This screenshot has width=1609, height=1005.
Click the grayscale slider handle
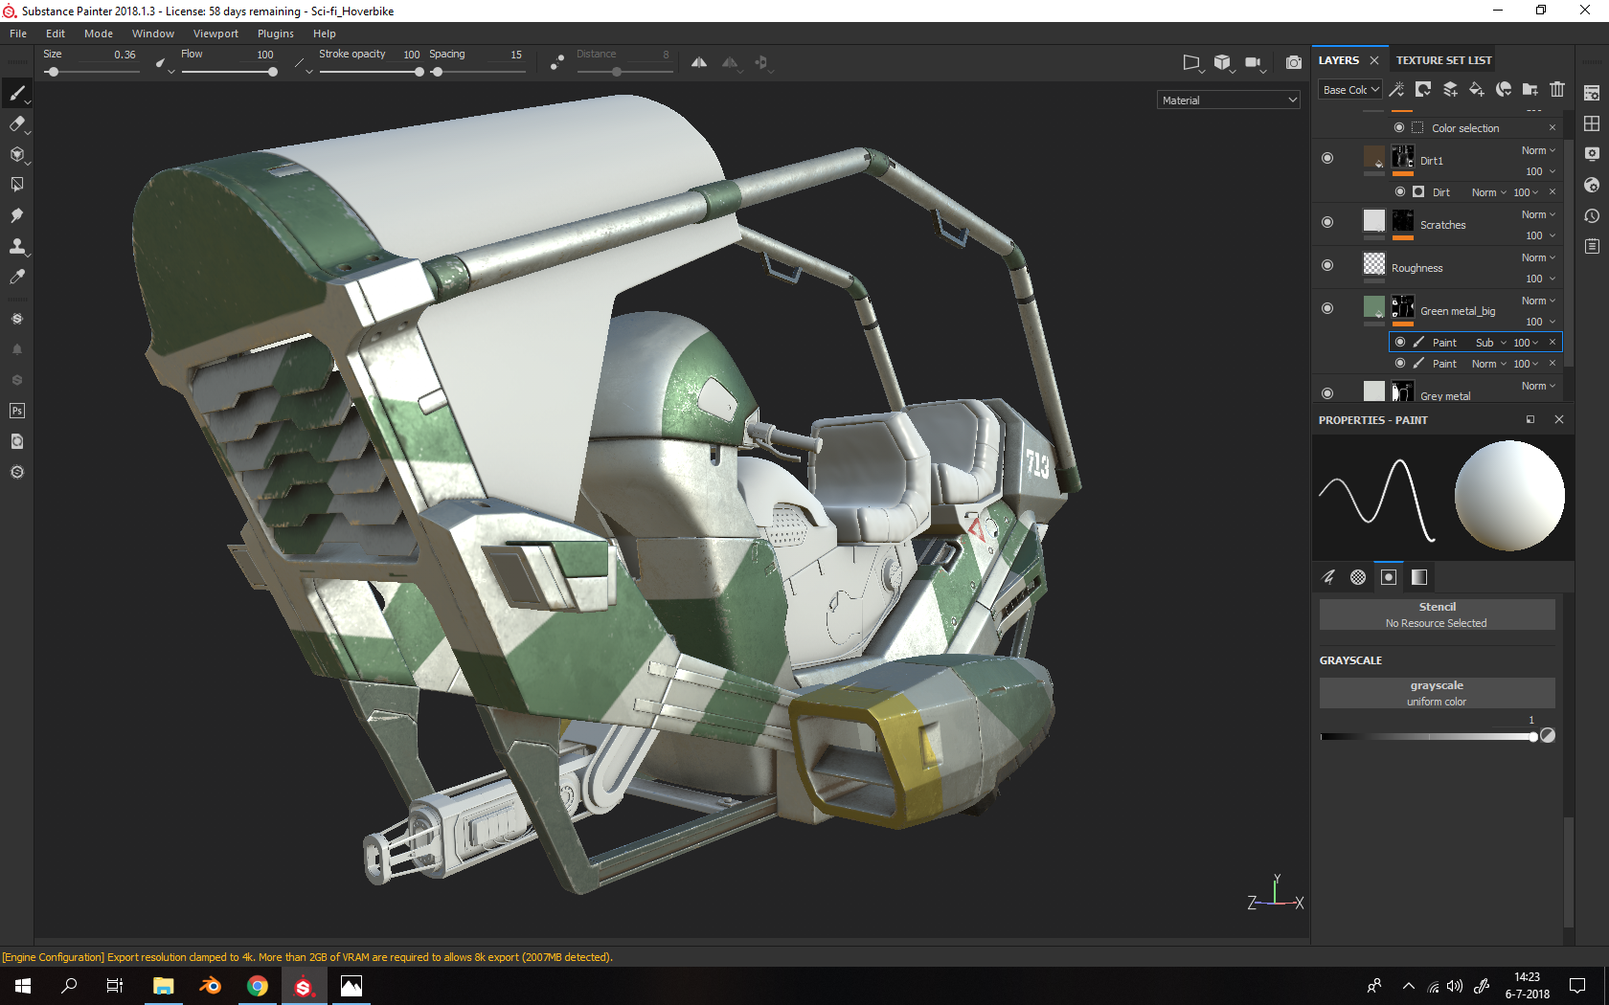coord(1533,736)
